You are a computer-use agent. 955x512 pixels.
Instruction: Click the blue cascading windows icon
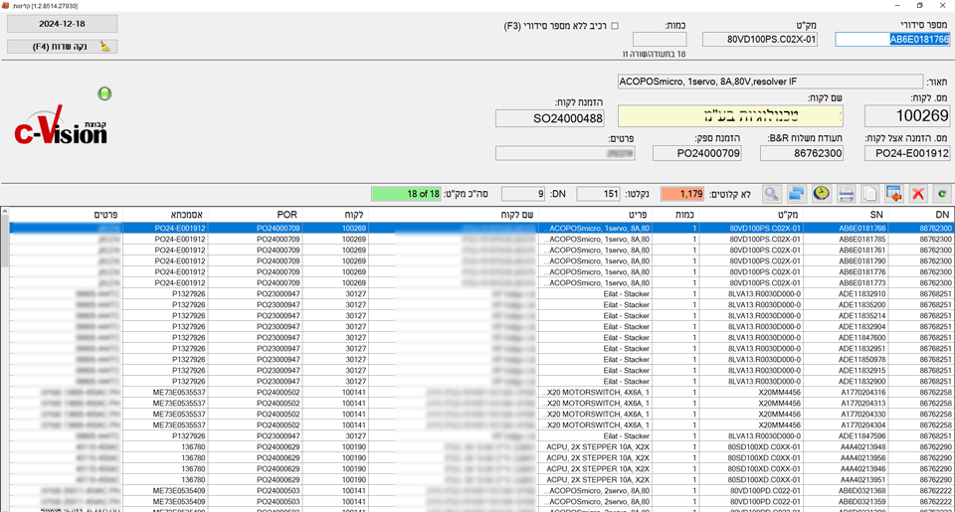[x=797, y=194]
